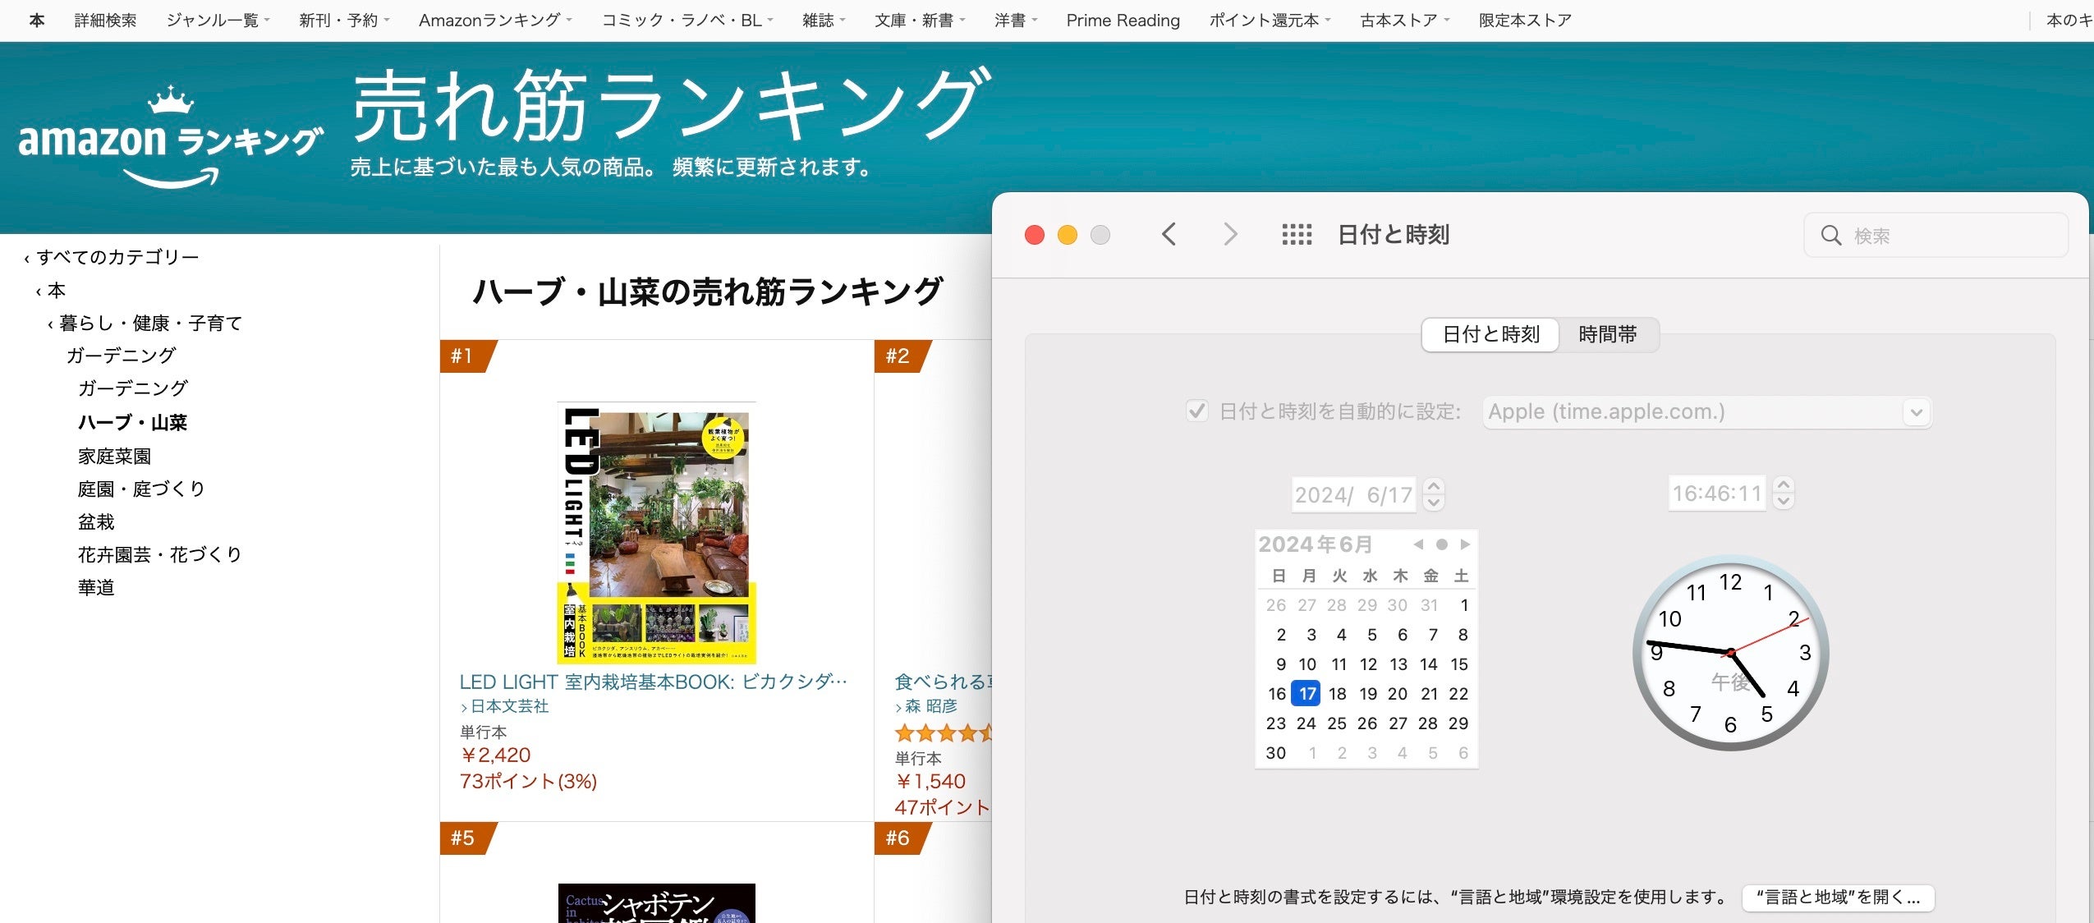This screenshot has width=2094, height=923.
Task: Switch to the 時間帯 tab
Action: click(1607, 334)
